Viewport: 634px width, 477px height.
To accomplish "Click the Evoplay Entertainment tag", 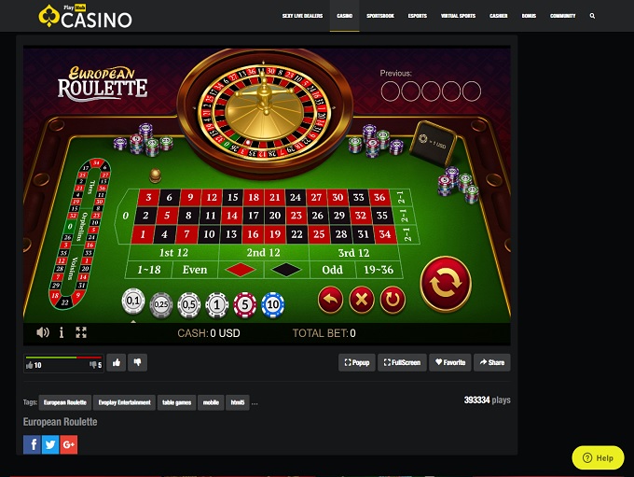I will [125, 402].
